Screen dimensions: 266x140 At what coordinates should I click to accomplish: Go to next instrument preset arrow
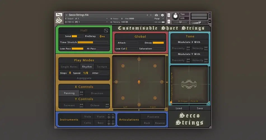151,15
